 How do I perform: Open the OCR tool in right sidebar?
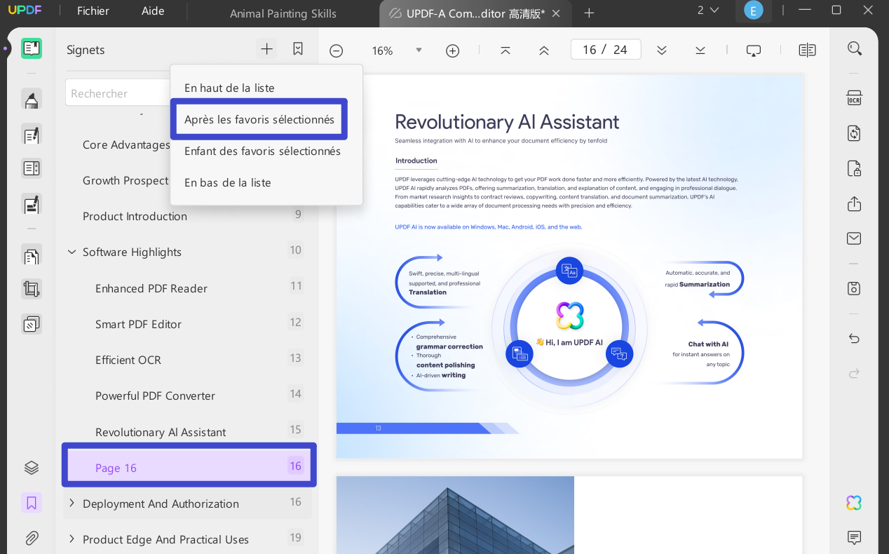pyautogui.click(x=854, y=97)
